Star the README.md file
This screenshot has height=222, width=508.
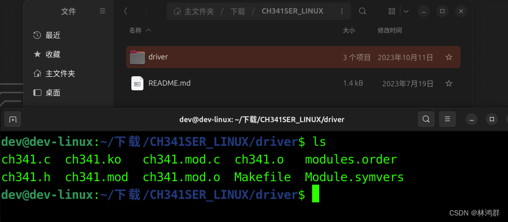[x=449, y=83]
